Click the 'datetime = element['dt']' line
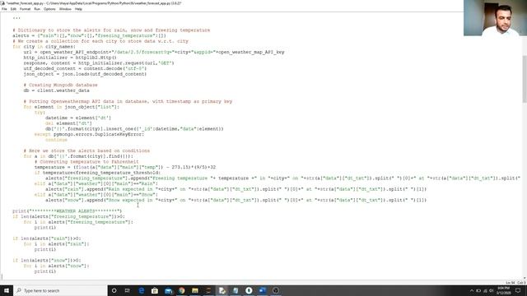 pos(78,118)
